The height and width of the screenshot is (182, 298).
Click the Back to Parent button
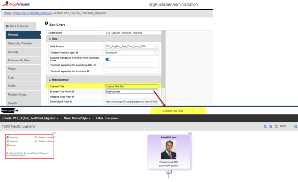point(20,26)
